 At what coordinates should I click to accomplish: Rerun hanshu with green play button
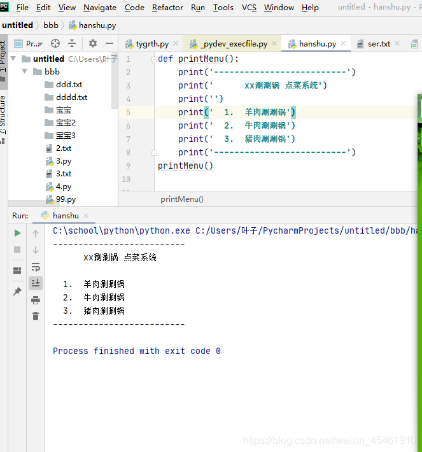pyautogui.click(x=17, y=233)
